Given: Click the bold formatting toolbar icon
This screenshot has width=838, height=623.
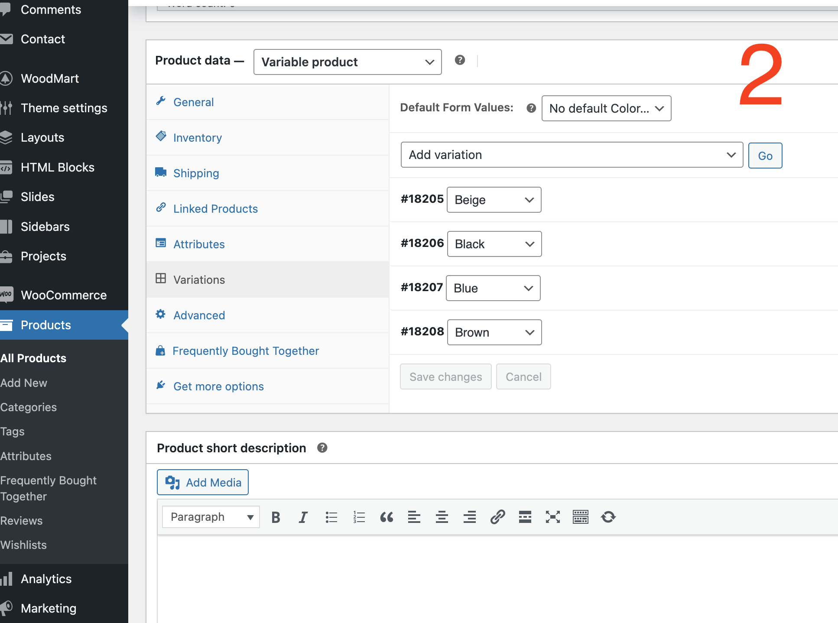Looking at the screenshot, I should pyautogui.click(x=276, y=518).
